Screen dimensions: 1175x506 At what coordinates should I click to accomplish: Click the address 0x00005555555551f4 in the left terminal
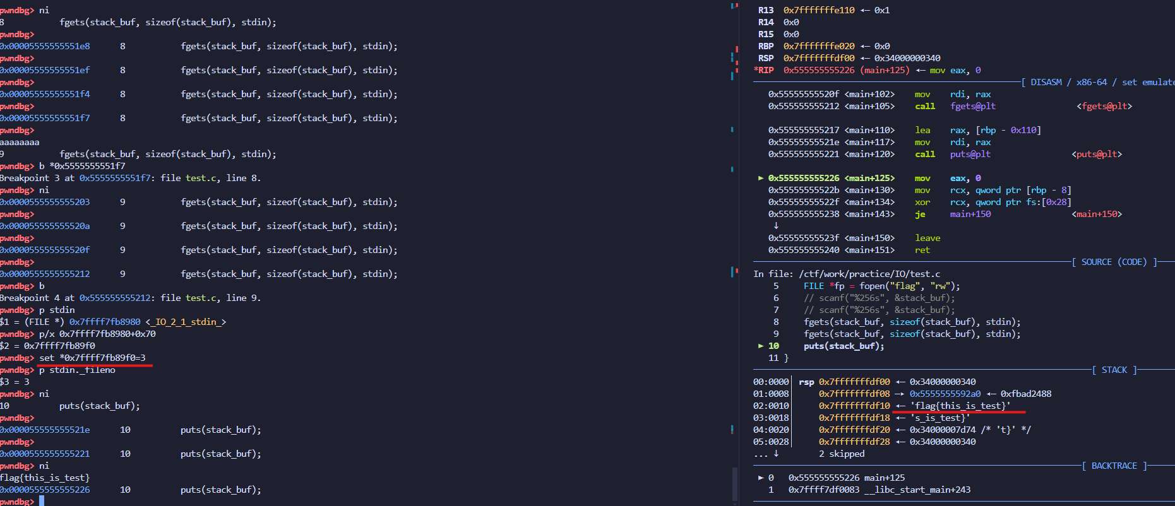tap(45, 94)
